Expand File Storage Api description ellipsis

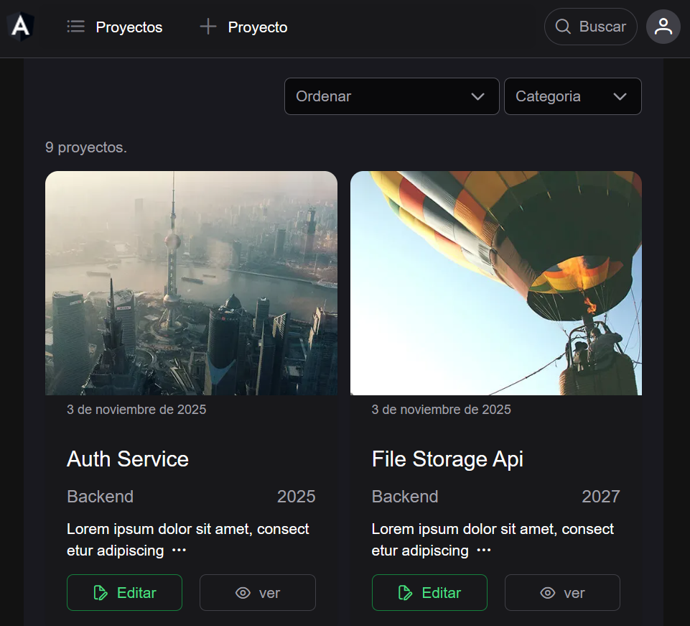coord(484,551)
